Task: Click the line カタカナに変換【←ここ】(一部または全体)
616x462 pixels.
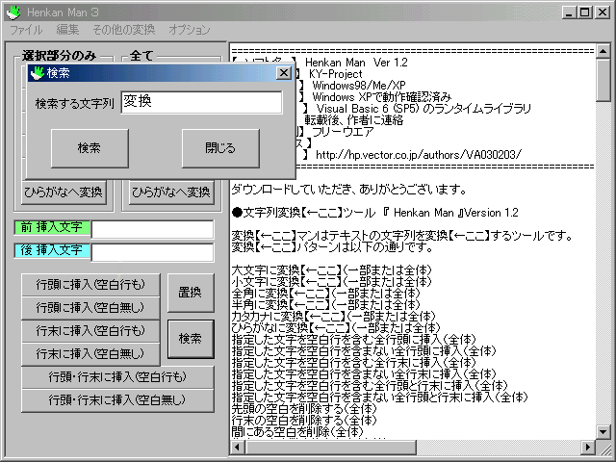Action: tap(334, 317)
